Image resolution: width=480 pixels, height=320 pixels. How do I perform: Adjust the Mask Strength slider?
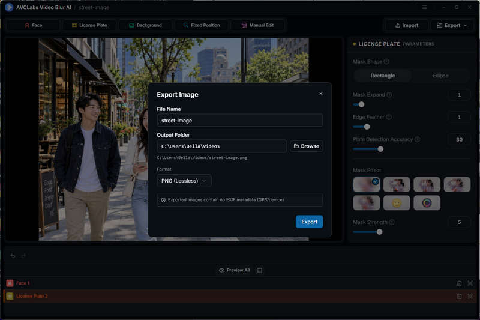click(379, 232)
